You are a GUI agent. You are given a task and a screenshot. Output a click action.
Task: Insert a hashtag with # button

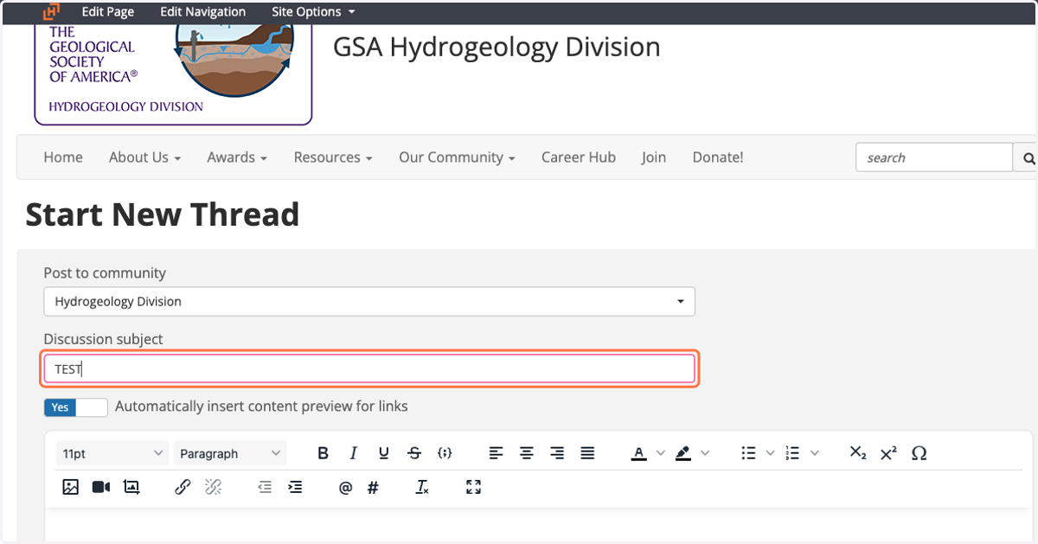click(373, 488)
